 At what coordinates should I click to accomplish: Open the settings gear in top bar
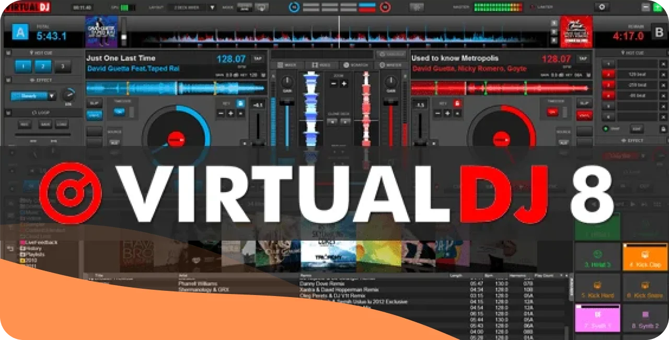pyautogui.click(x=602, y=7)
